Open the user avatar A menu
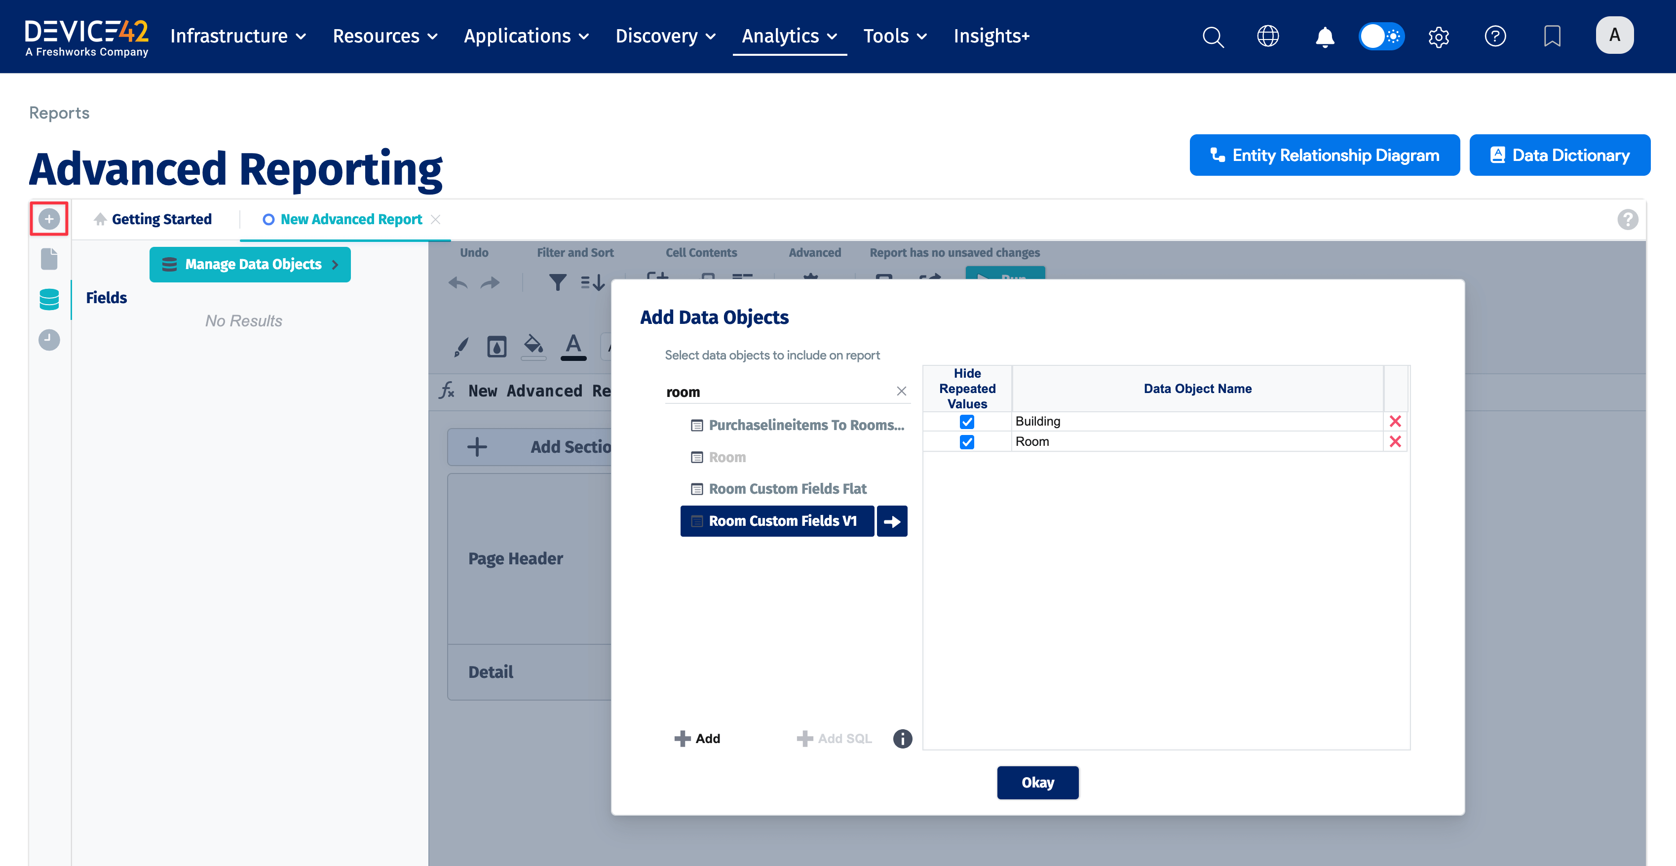1676x866 pixels. [x=1614, y=35]
